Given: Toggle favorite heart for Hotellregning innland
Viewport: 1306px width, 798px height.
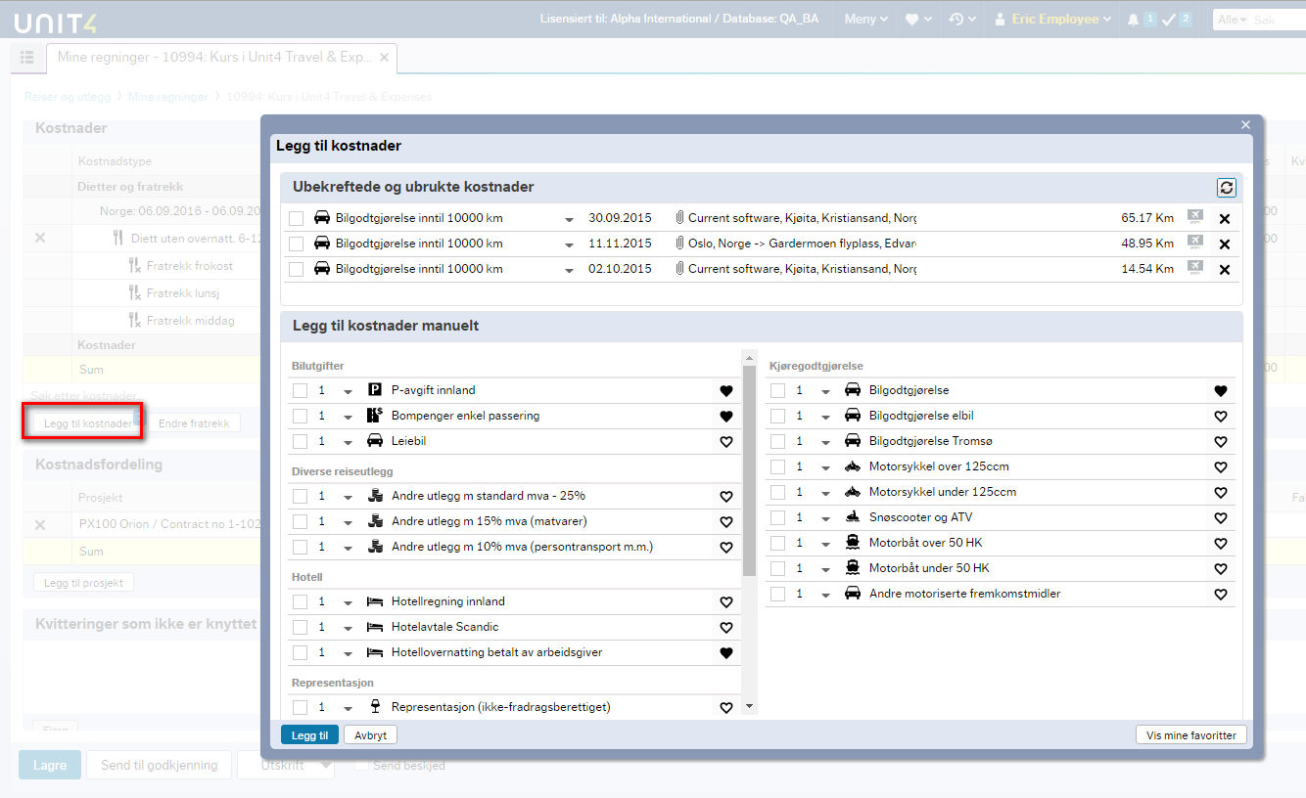Looking at the screenshot, I should 725,601.
